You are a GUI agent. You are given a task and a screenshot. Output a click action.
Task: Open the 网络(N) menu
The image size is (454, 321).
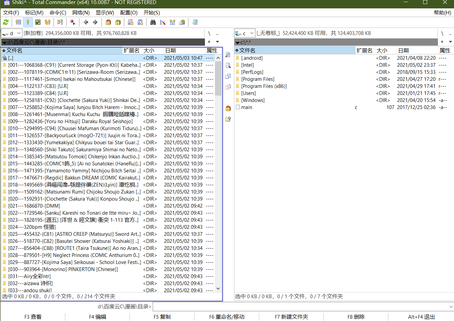[81, 13]
